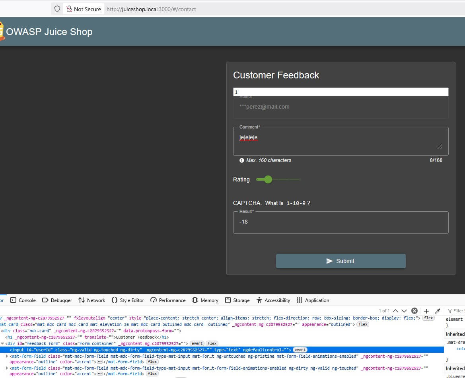465x378 pixels.
Task: Click the OWASP Juice Shop logo icon
Action: 2,31
